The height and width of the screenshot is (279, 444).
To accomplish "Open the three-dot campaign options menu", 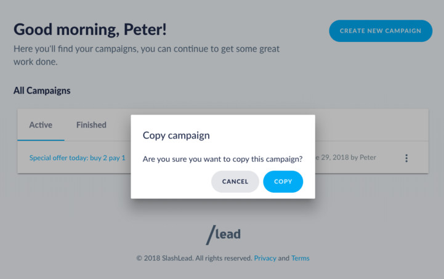I will [406, 158].
